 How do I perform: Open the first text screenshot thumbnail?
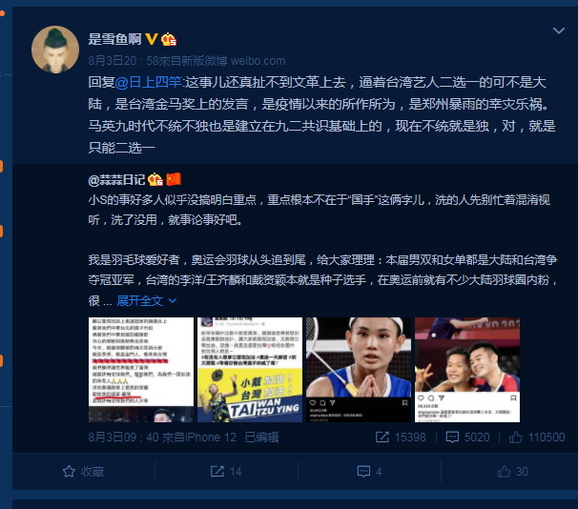tap(141, 370)
